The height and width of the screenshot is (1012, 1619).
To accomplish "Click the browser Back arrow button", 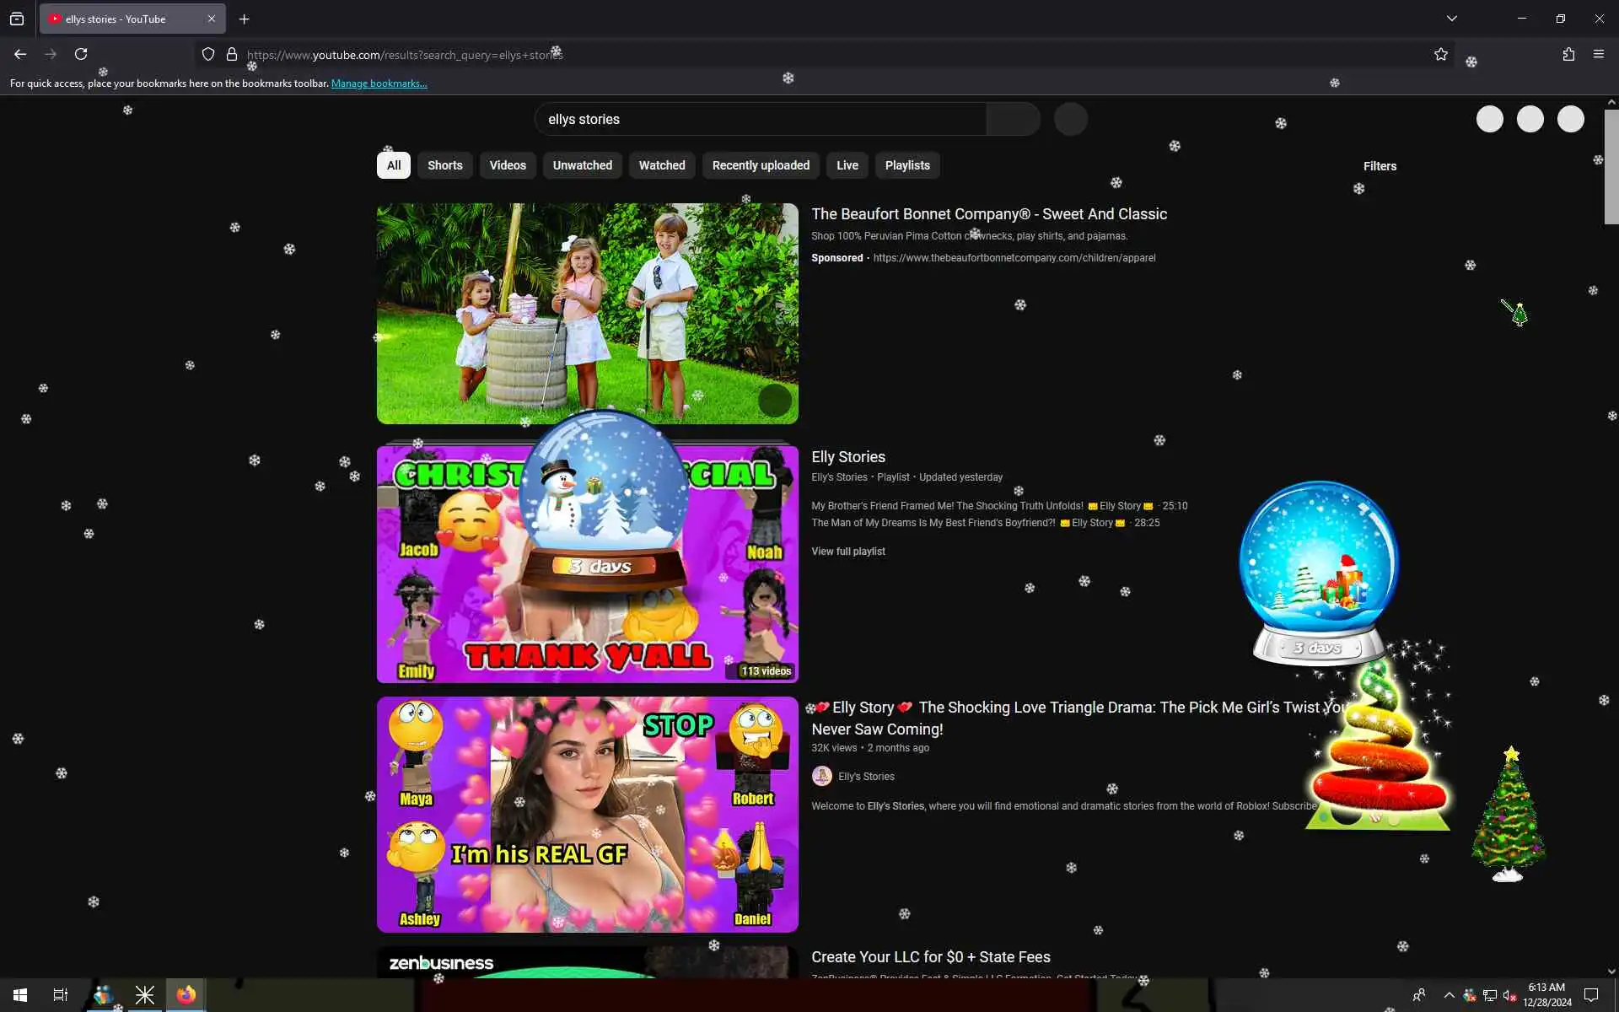I will pyautogui.click(x=20, y=54).
